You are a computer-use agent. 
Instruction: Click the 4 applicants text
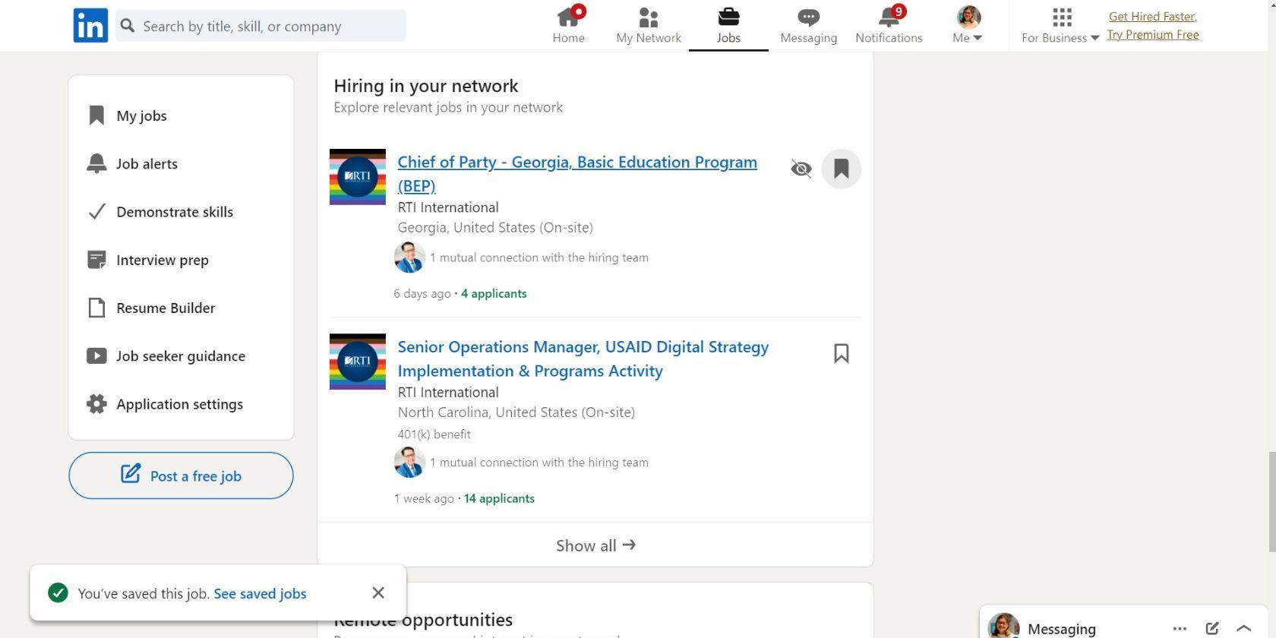tap(494, 293)
